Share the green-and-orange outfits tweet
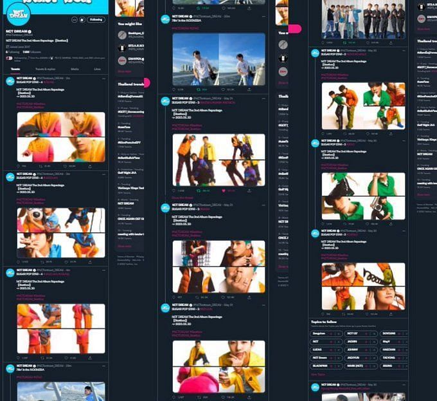437x401 pixels. 391,134
